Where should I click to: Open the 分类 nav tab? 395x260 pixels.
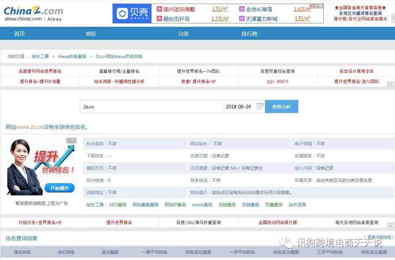click(183, 34)
